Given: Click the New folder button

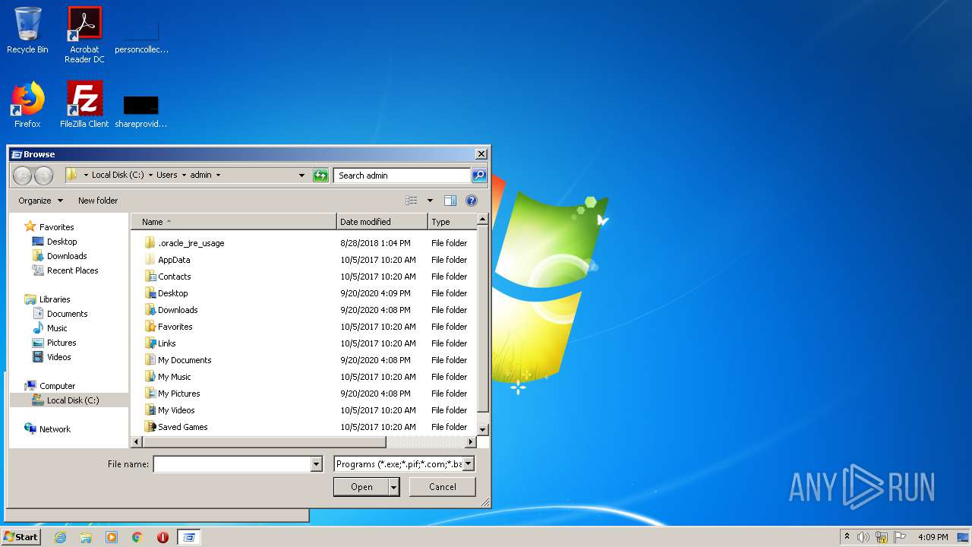Looking at the screenshot, I should pyautogui.click(x=98, y=201).
